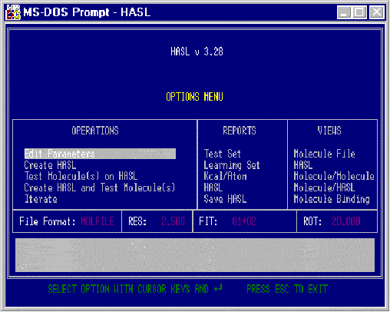Open the Molecule/Molecule view

pos(334,176)
